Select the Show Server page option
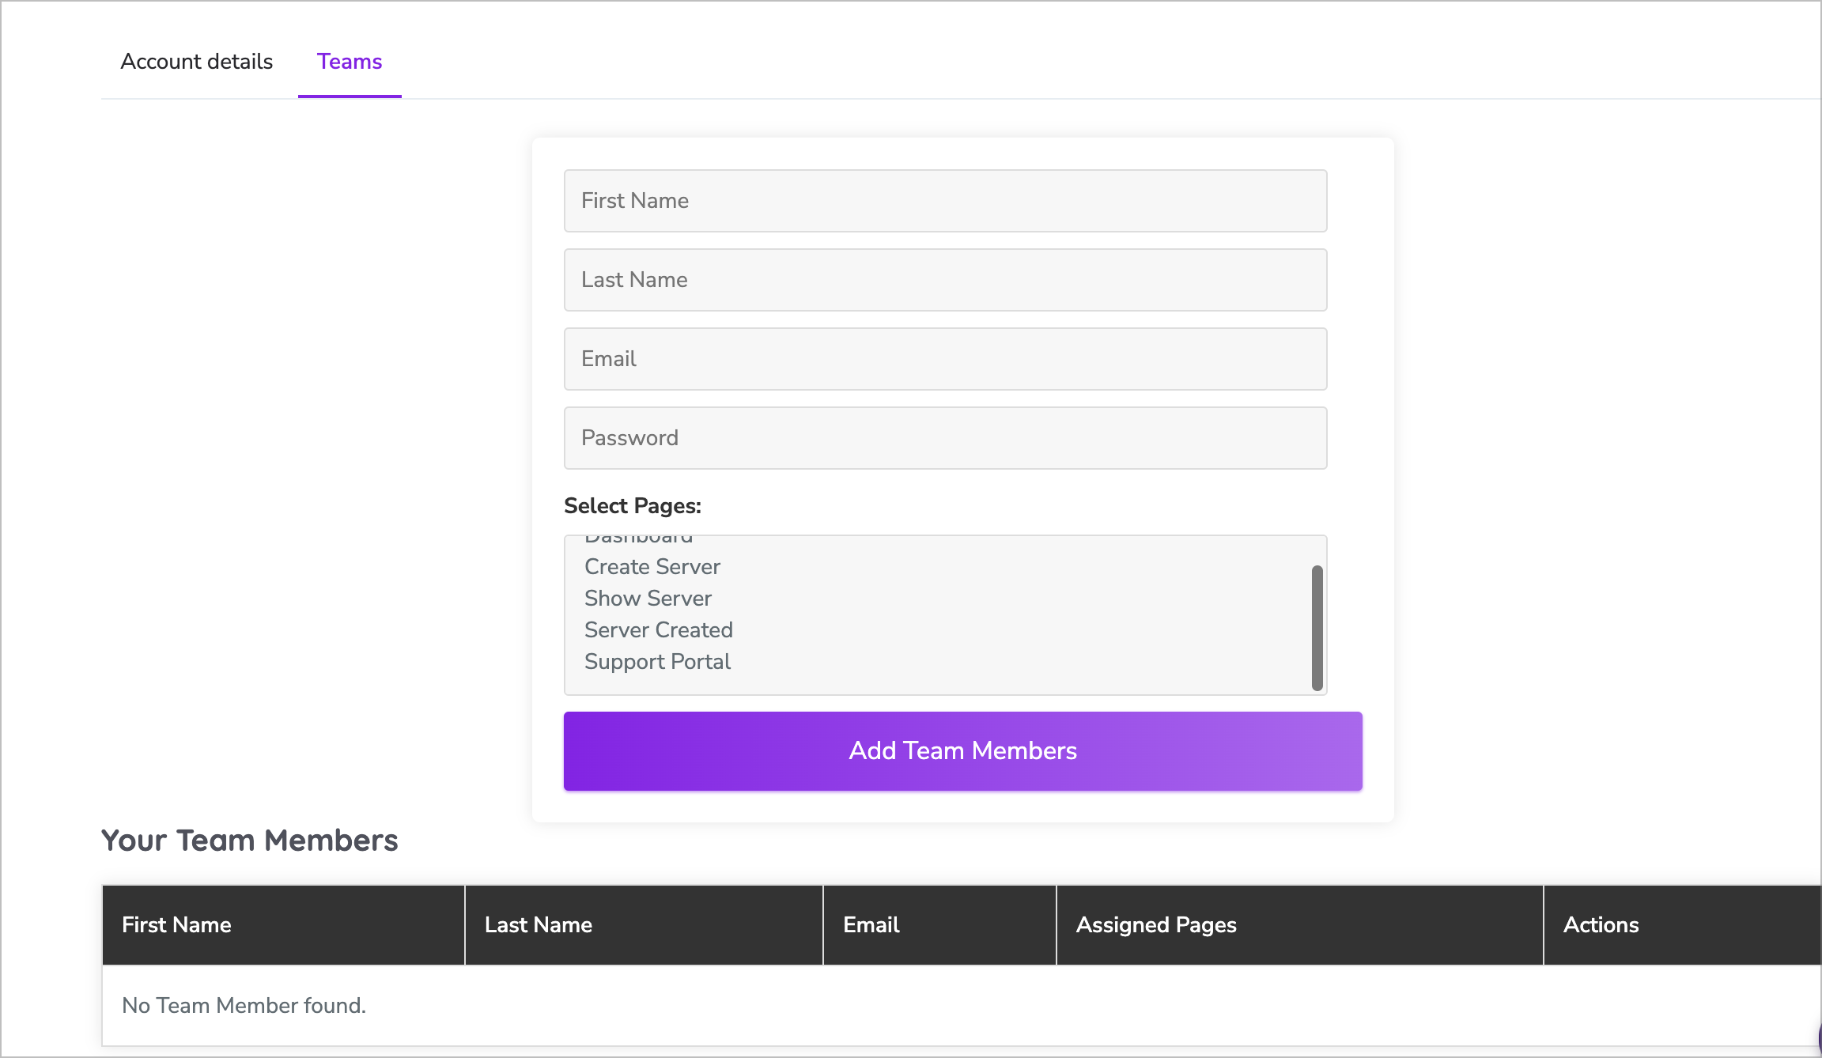 point(648,599)
